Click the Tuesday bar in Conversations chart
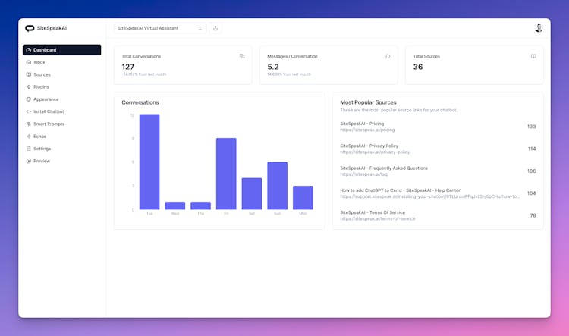 pos(149,162)
